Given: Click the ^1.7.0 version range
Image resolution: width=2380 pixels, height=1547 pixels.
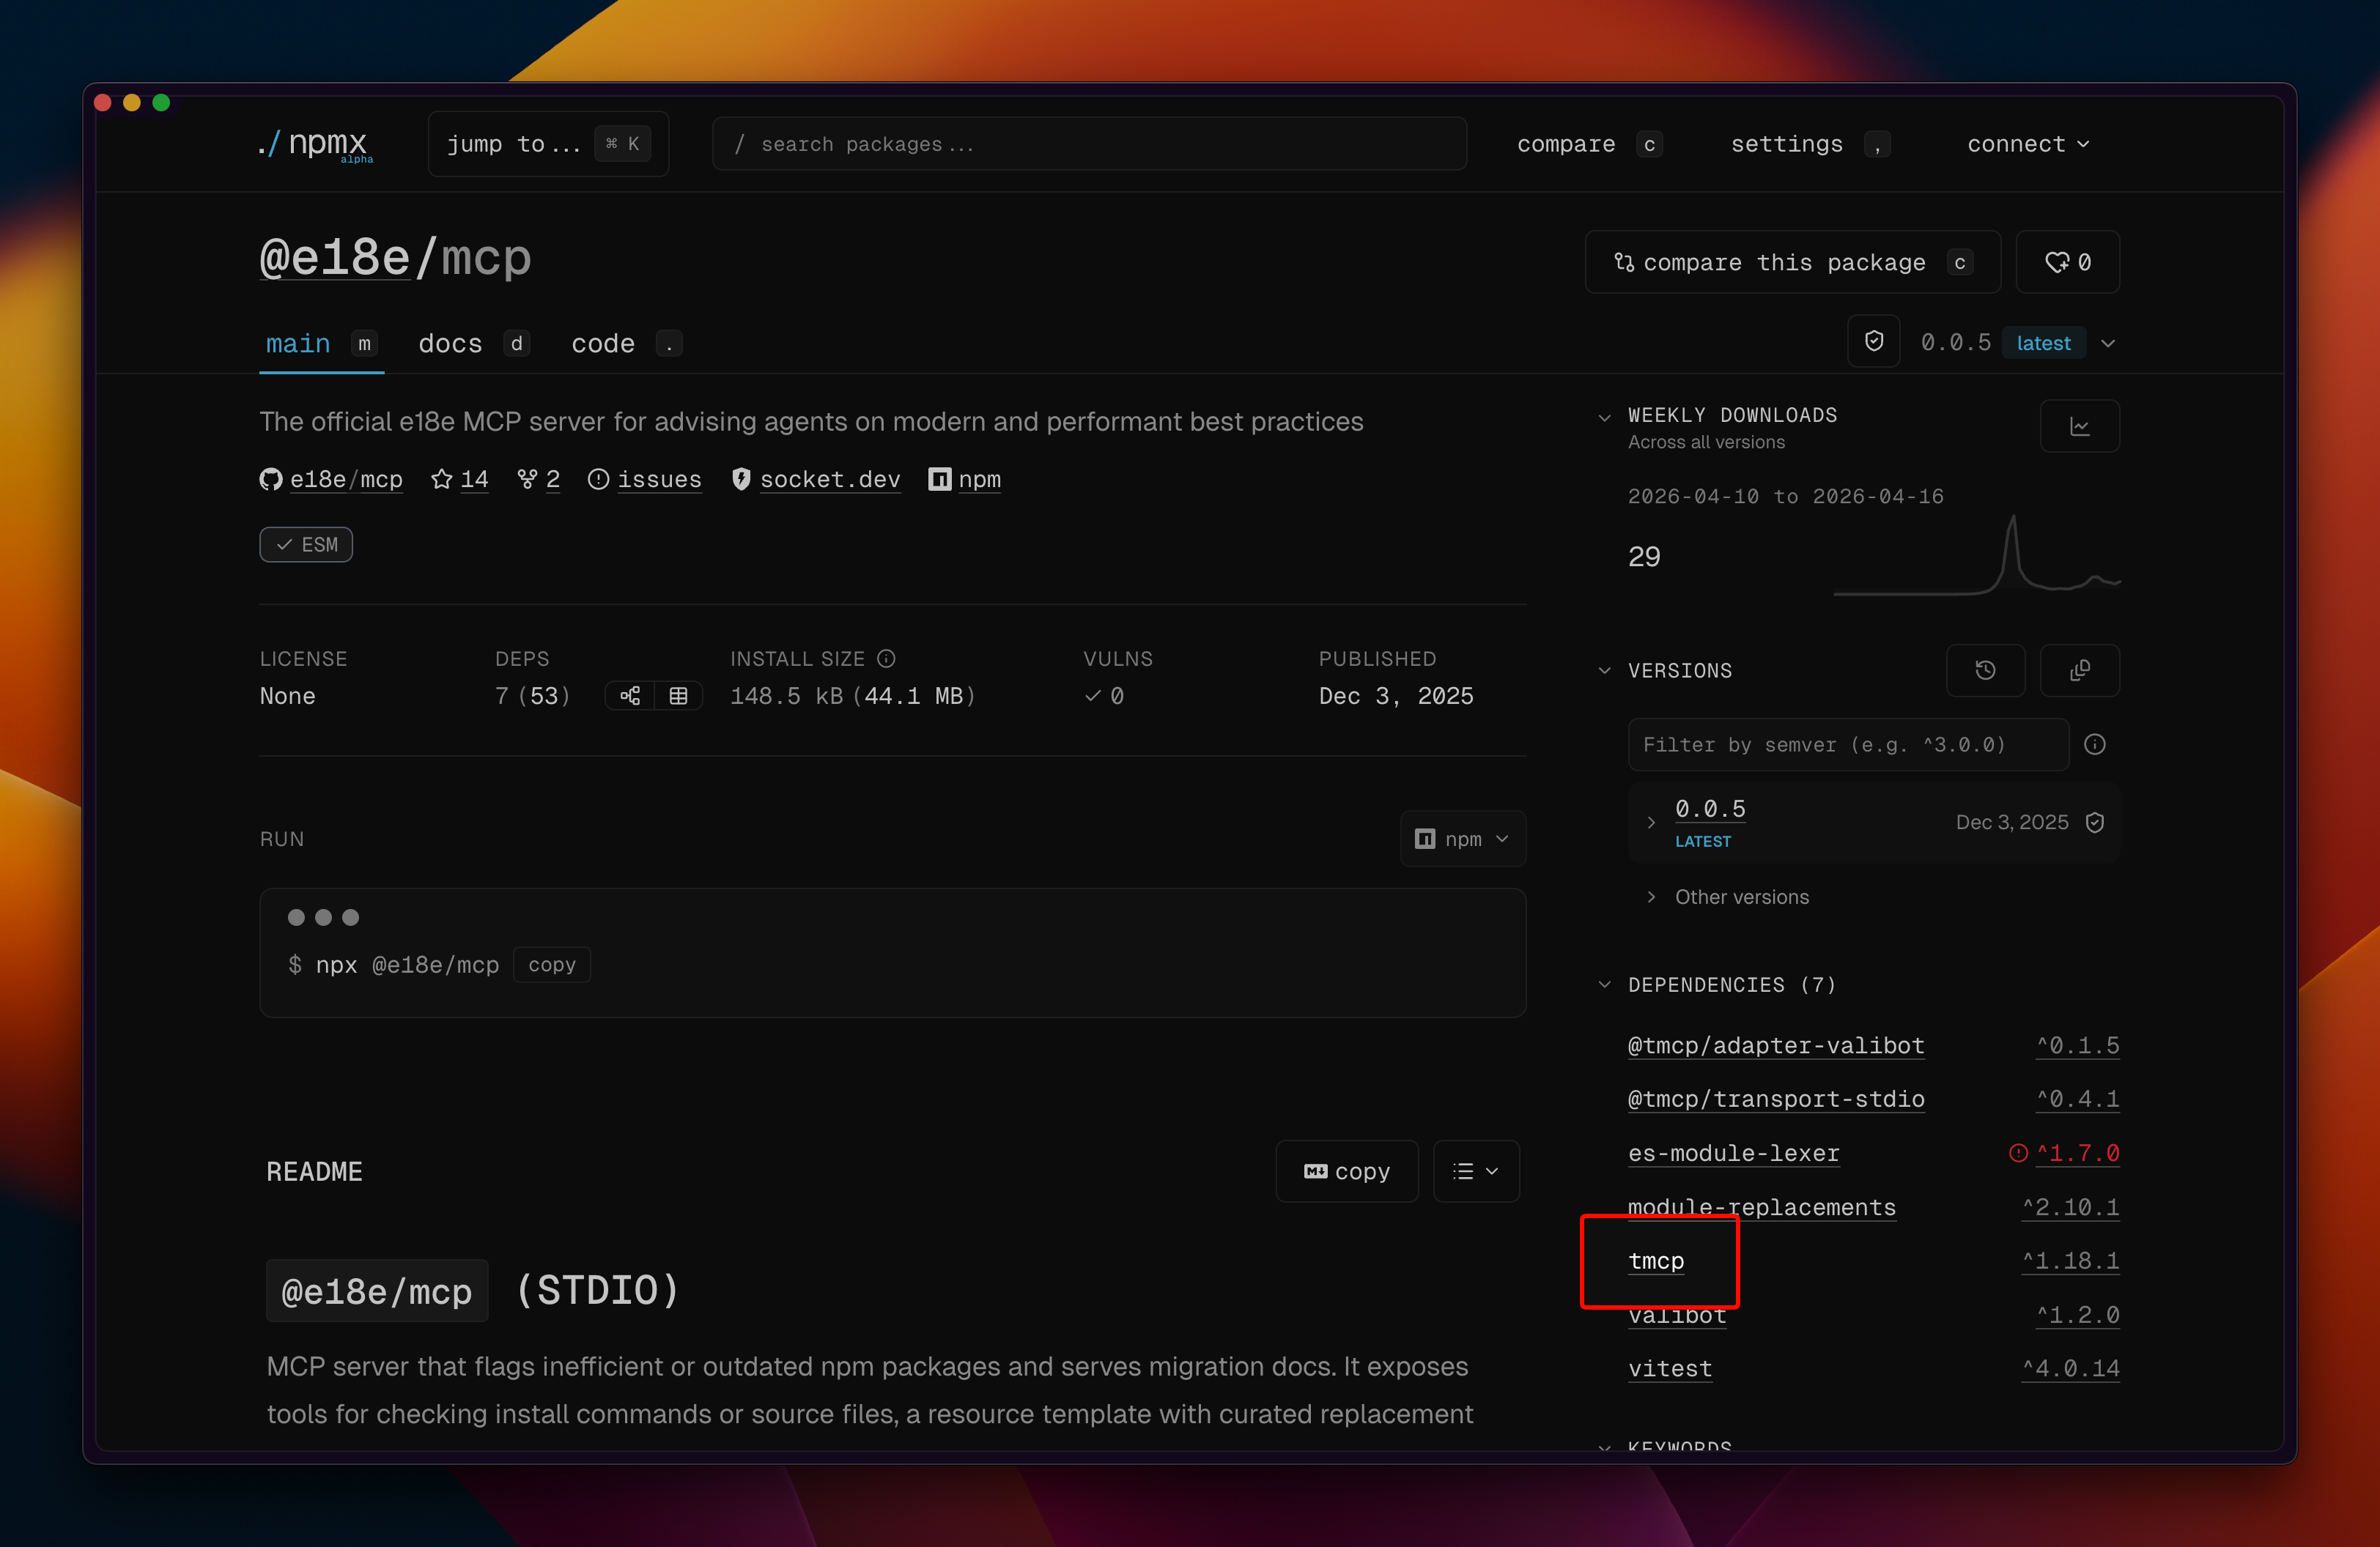Looking at the screenshot, I should click(x=2078, y=1153).
